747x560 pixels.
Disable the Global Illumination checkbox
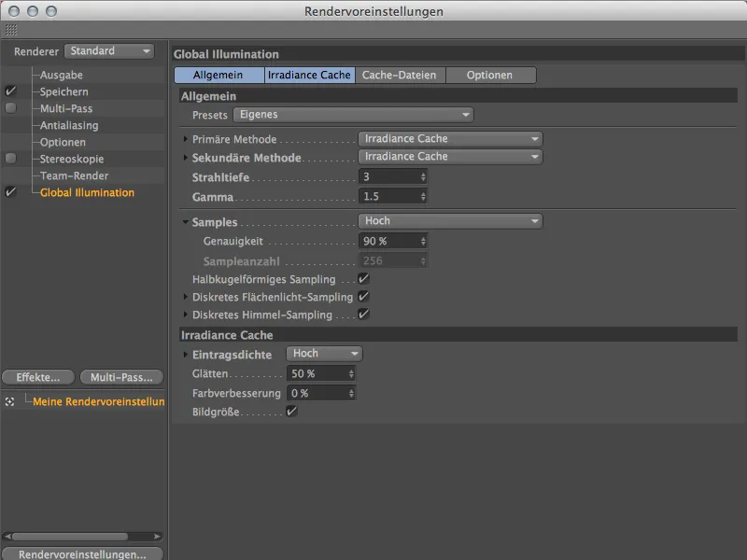pyautogui.click(x=10, y=192)
